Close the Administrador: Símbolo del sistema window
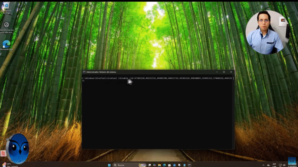Screen dimensions: 298x167 231,72
